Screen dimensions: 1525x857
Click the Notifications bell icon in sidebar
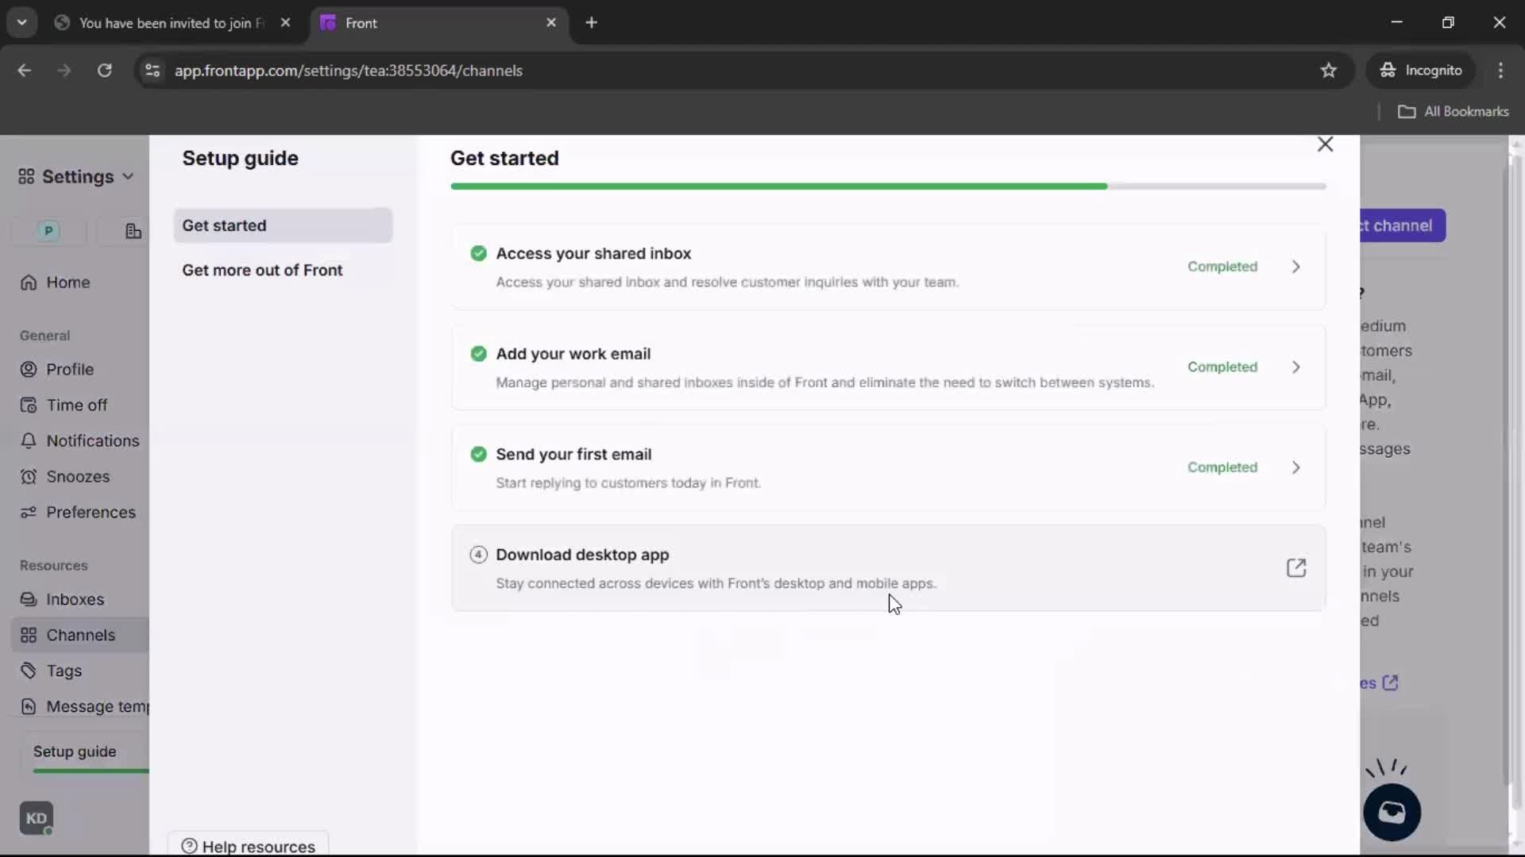pos(29,440)
